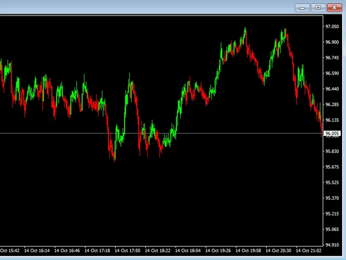This screenshot has height=260, width=346.
Task: Click the 96.285 price scale label
Action: (332, 104)
